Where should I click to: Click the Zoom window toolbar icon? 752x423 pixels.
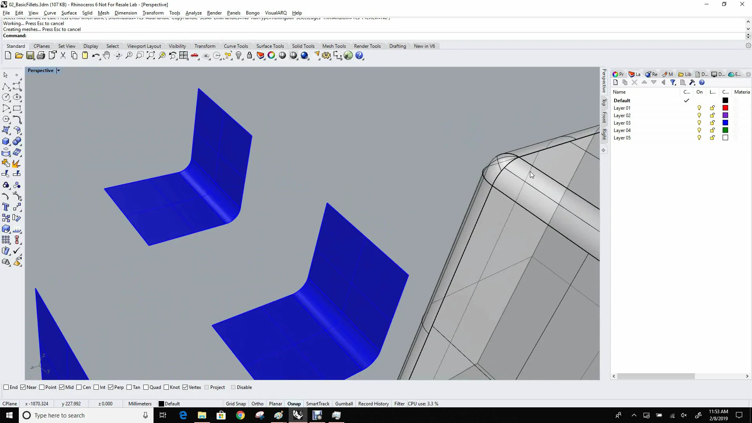[139, 55]
